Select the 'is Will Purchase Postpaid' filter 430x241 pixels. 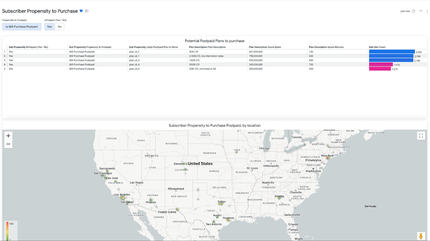[x=21, y=27]
